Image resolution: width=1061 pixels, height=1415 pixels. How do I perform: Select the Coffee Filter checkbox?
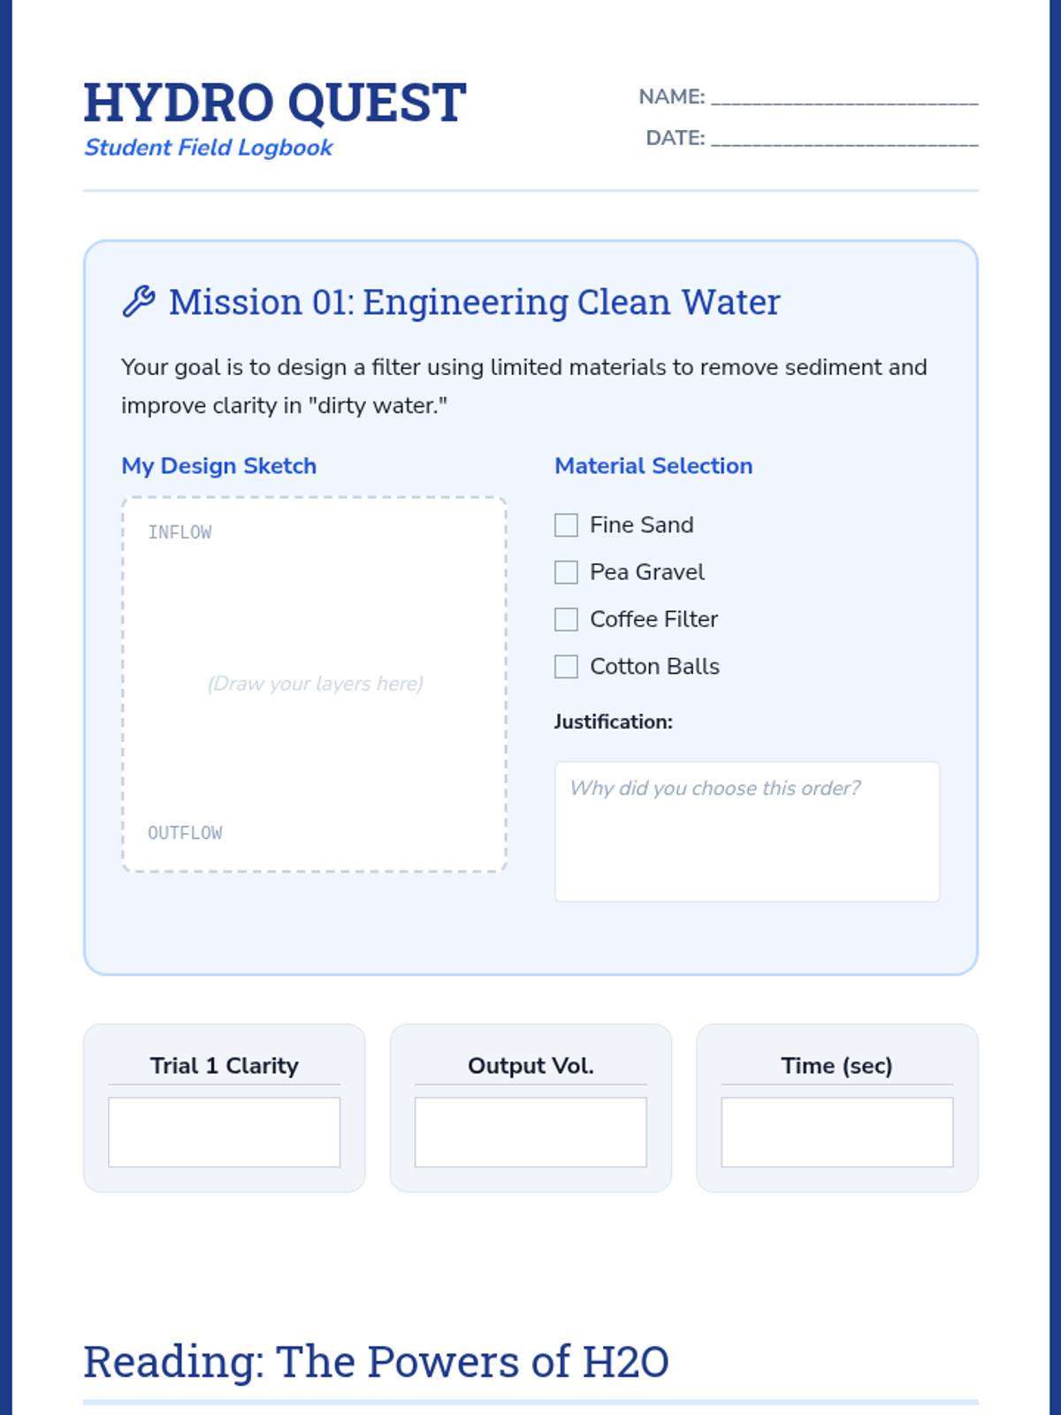(566, 619)
